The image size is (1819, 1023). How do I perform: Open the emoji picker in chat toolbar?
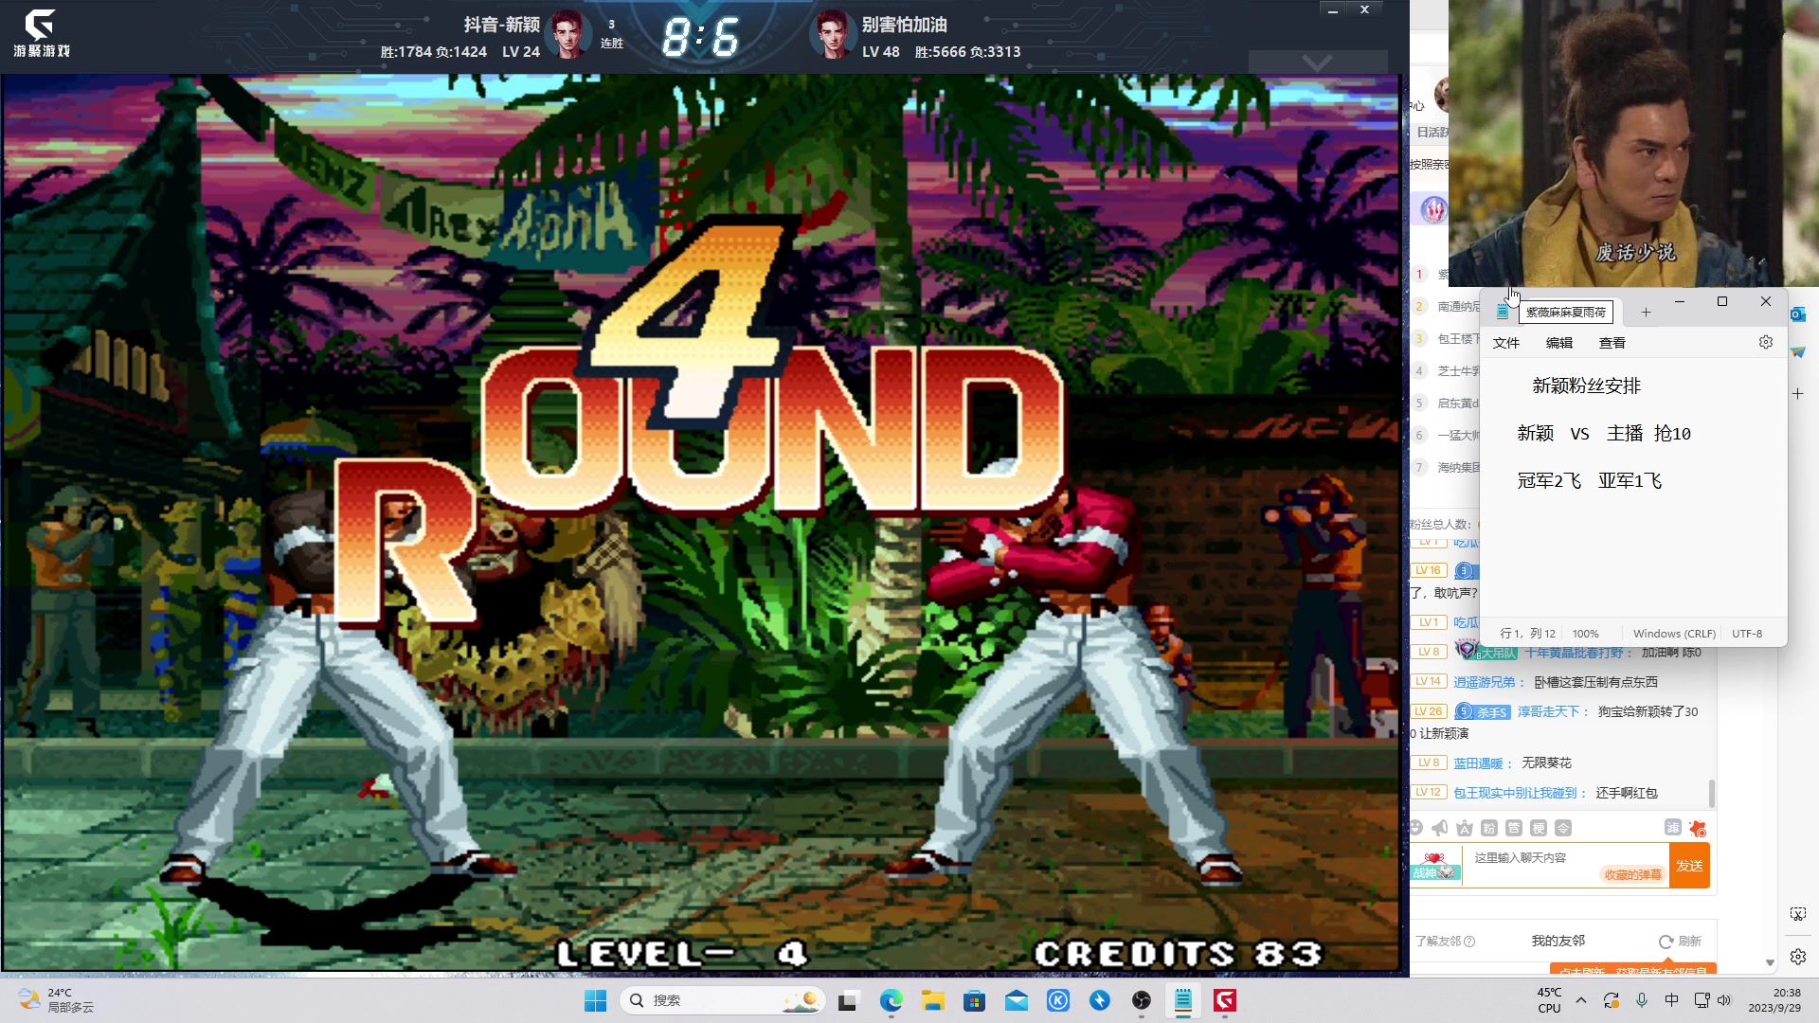pyautogui.click(x=1416, y=828)
